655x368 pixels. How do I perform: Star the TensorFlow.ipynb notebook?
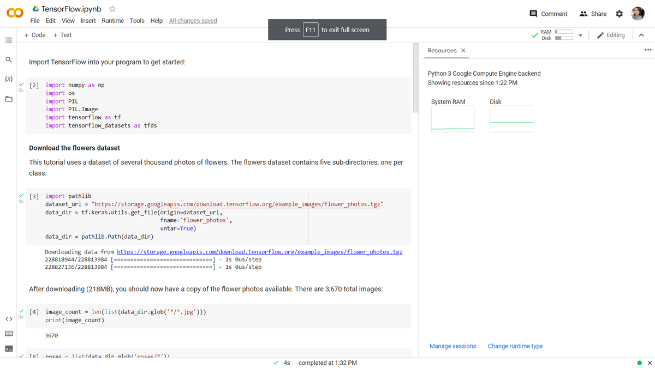click(x=112, y=9)
